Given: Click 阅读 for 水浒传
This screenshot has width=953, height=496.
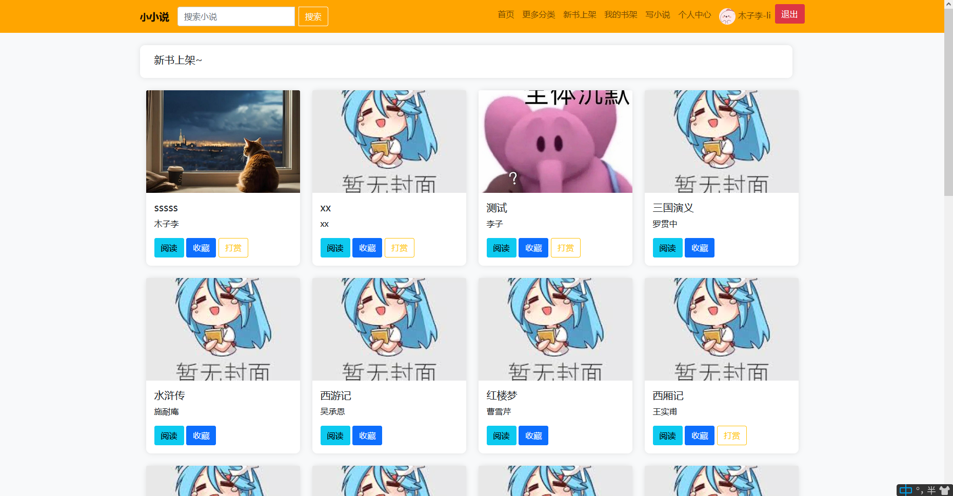Looking at the screenshot, I should pos(169,435).
